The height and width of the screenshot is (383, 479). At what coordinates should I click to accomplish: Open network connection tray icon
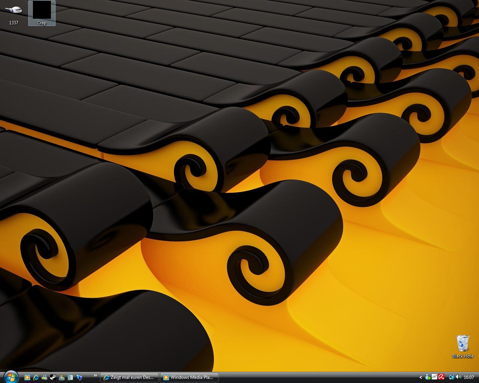(x=452, y=377)
